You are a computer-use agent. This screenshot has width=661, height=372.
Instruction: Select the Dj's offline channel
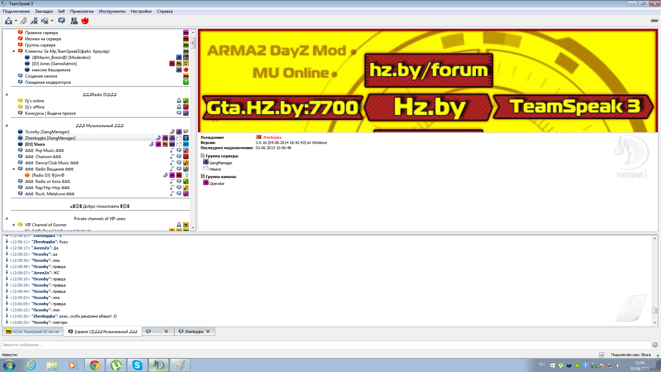click(x=34, y=107)
